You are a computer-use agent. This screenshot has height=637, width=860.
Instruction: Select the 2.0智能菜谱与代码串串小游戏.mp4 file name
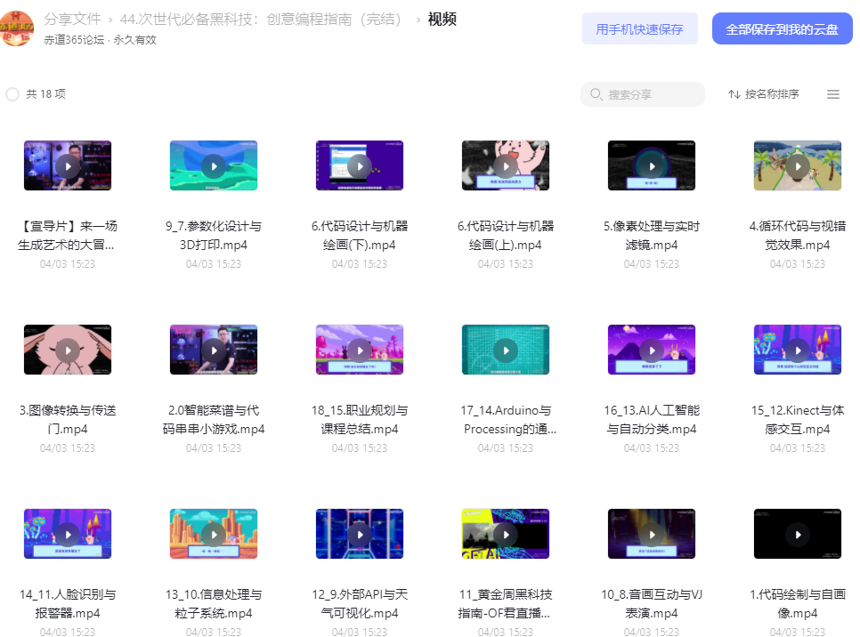click(x=214, y=419)
